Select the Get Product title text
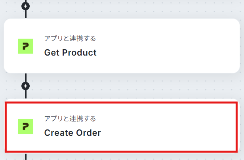The image size is (244, 160). [71, 52]
